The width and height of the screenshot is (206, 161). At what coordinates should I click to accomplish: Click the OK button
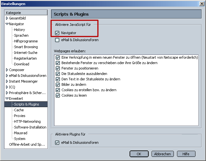tap(139, 154)
